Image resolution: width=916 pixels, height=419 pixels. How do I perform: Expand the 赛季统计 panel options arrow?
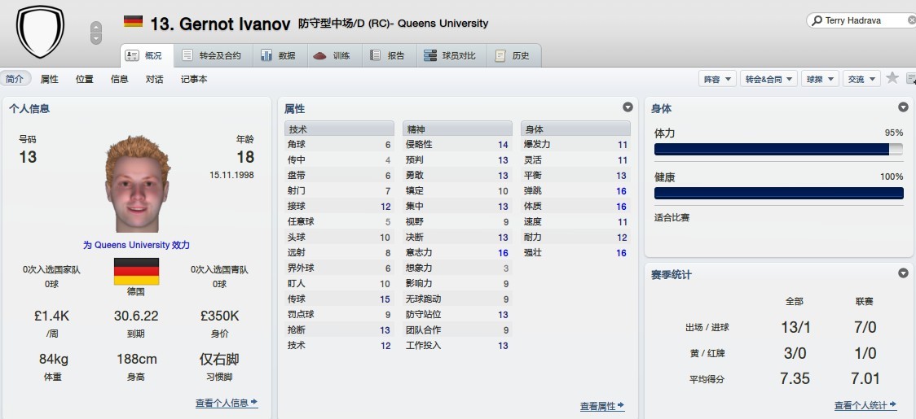(x=903, y=273)
